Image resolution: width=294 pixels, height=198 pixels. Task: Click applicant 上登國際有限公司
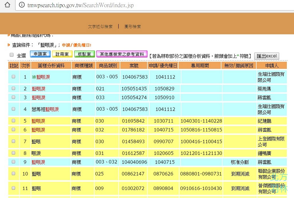click(271, 142)
